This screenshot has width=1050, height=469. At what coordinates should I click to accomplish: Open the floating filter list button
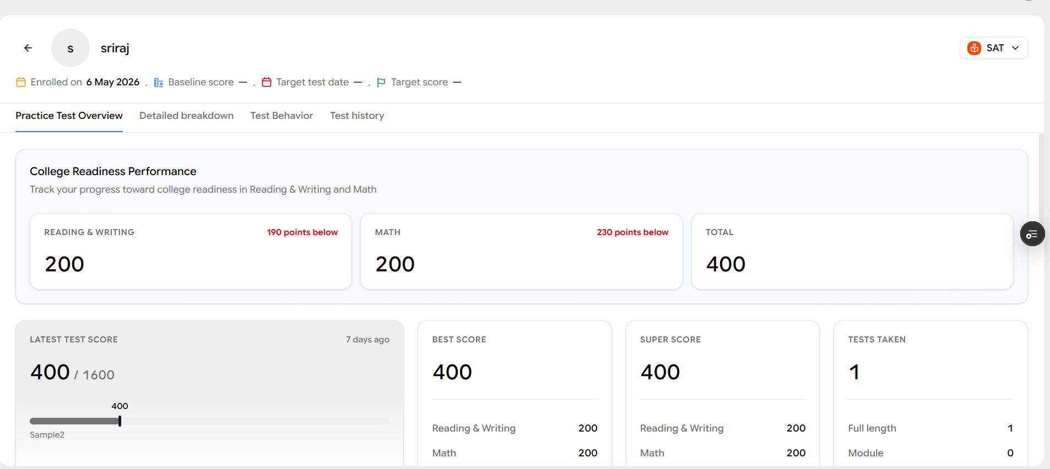tap(1032, 234)
